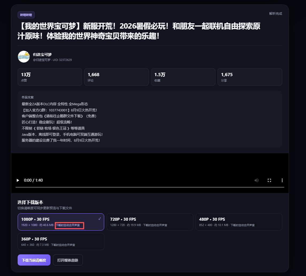Open the video player more options menu
Screen dimensions: 306x276
(x=282, y=180)
